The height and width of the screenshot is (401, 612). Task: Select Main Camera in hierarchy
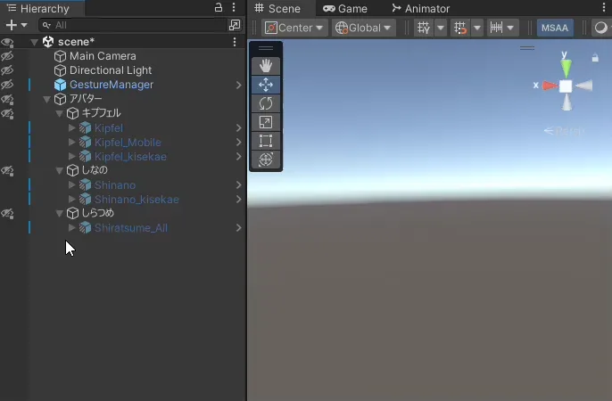(103, 56)
